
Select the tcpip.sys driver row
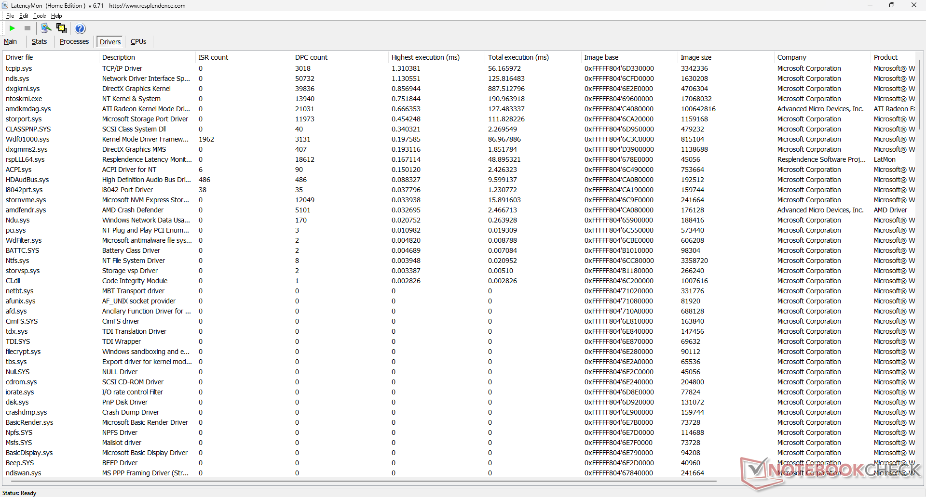click(x=460, y=68)
